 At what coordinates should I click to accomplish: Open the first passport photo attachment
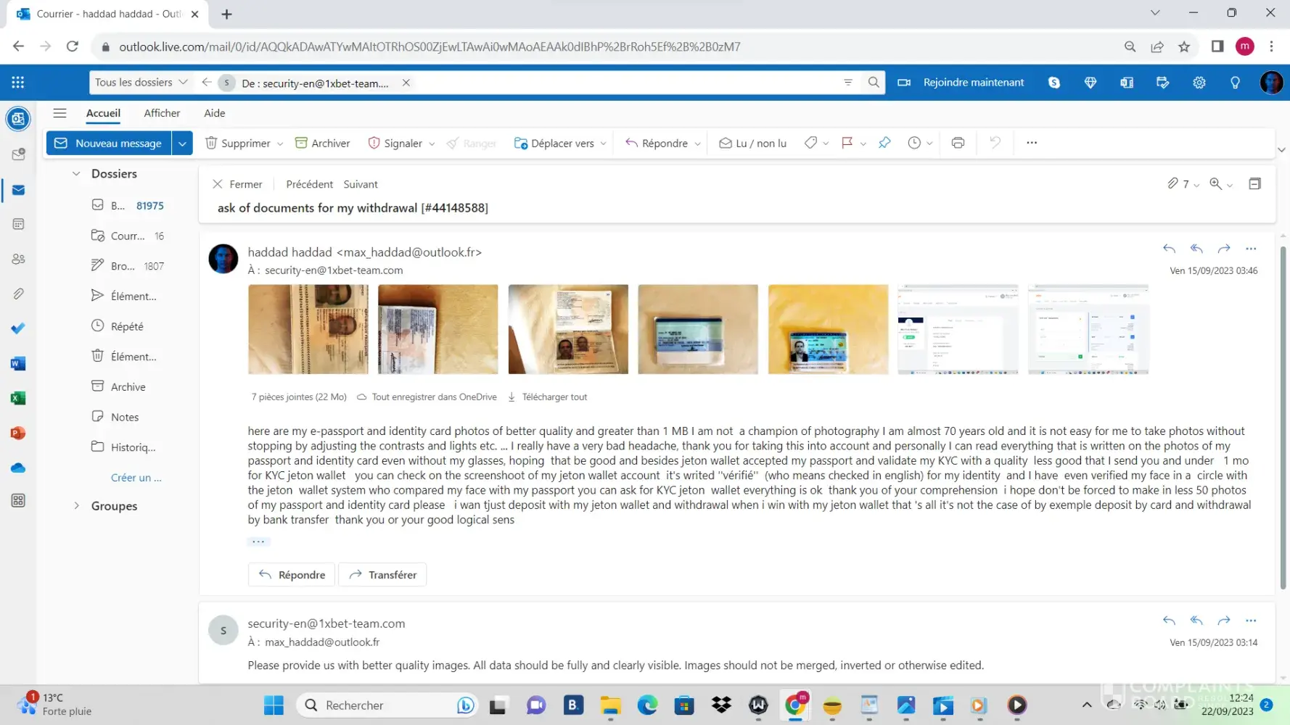(x=308, y=329)
